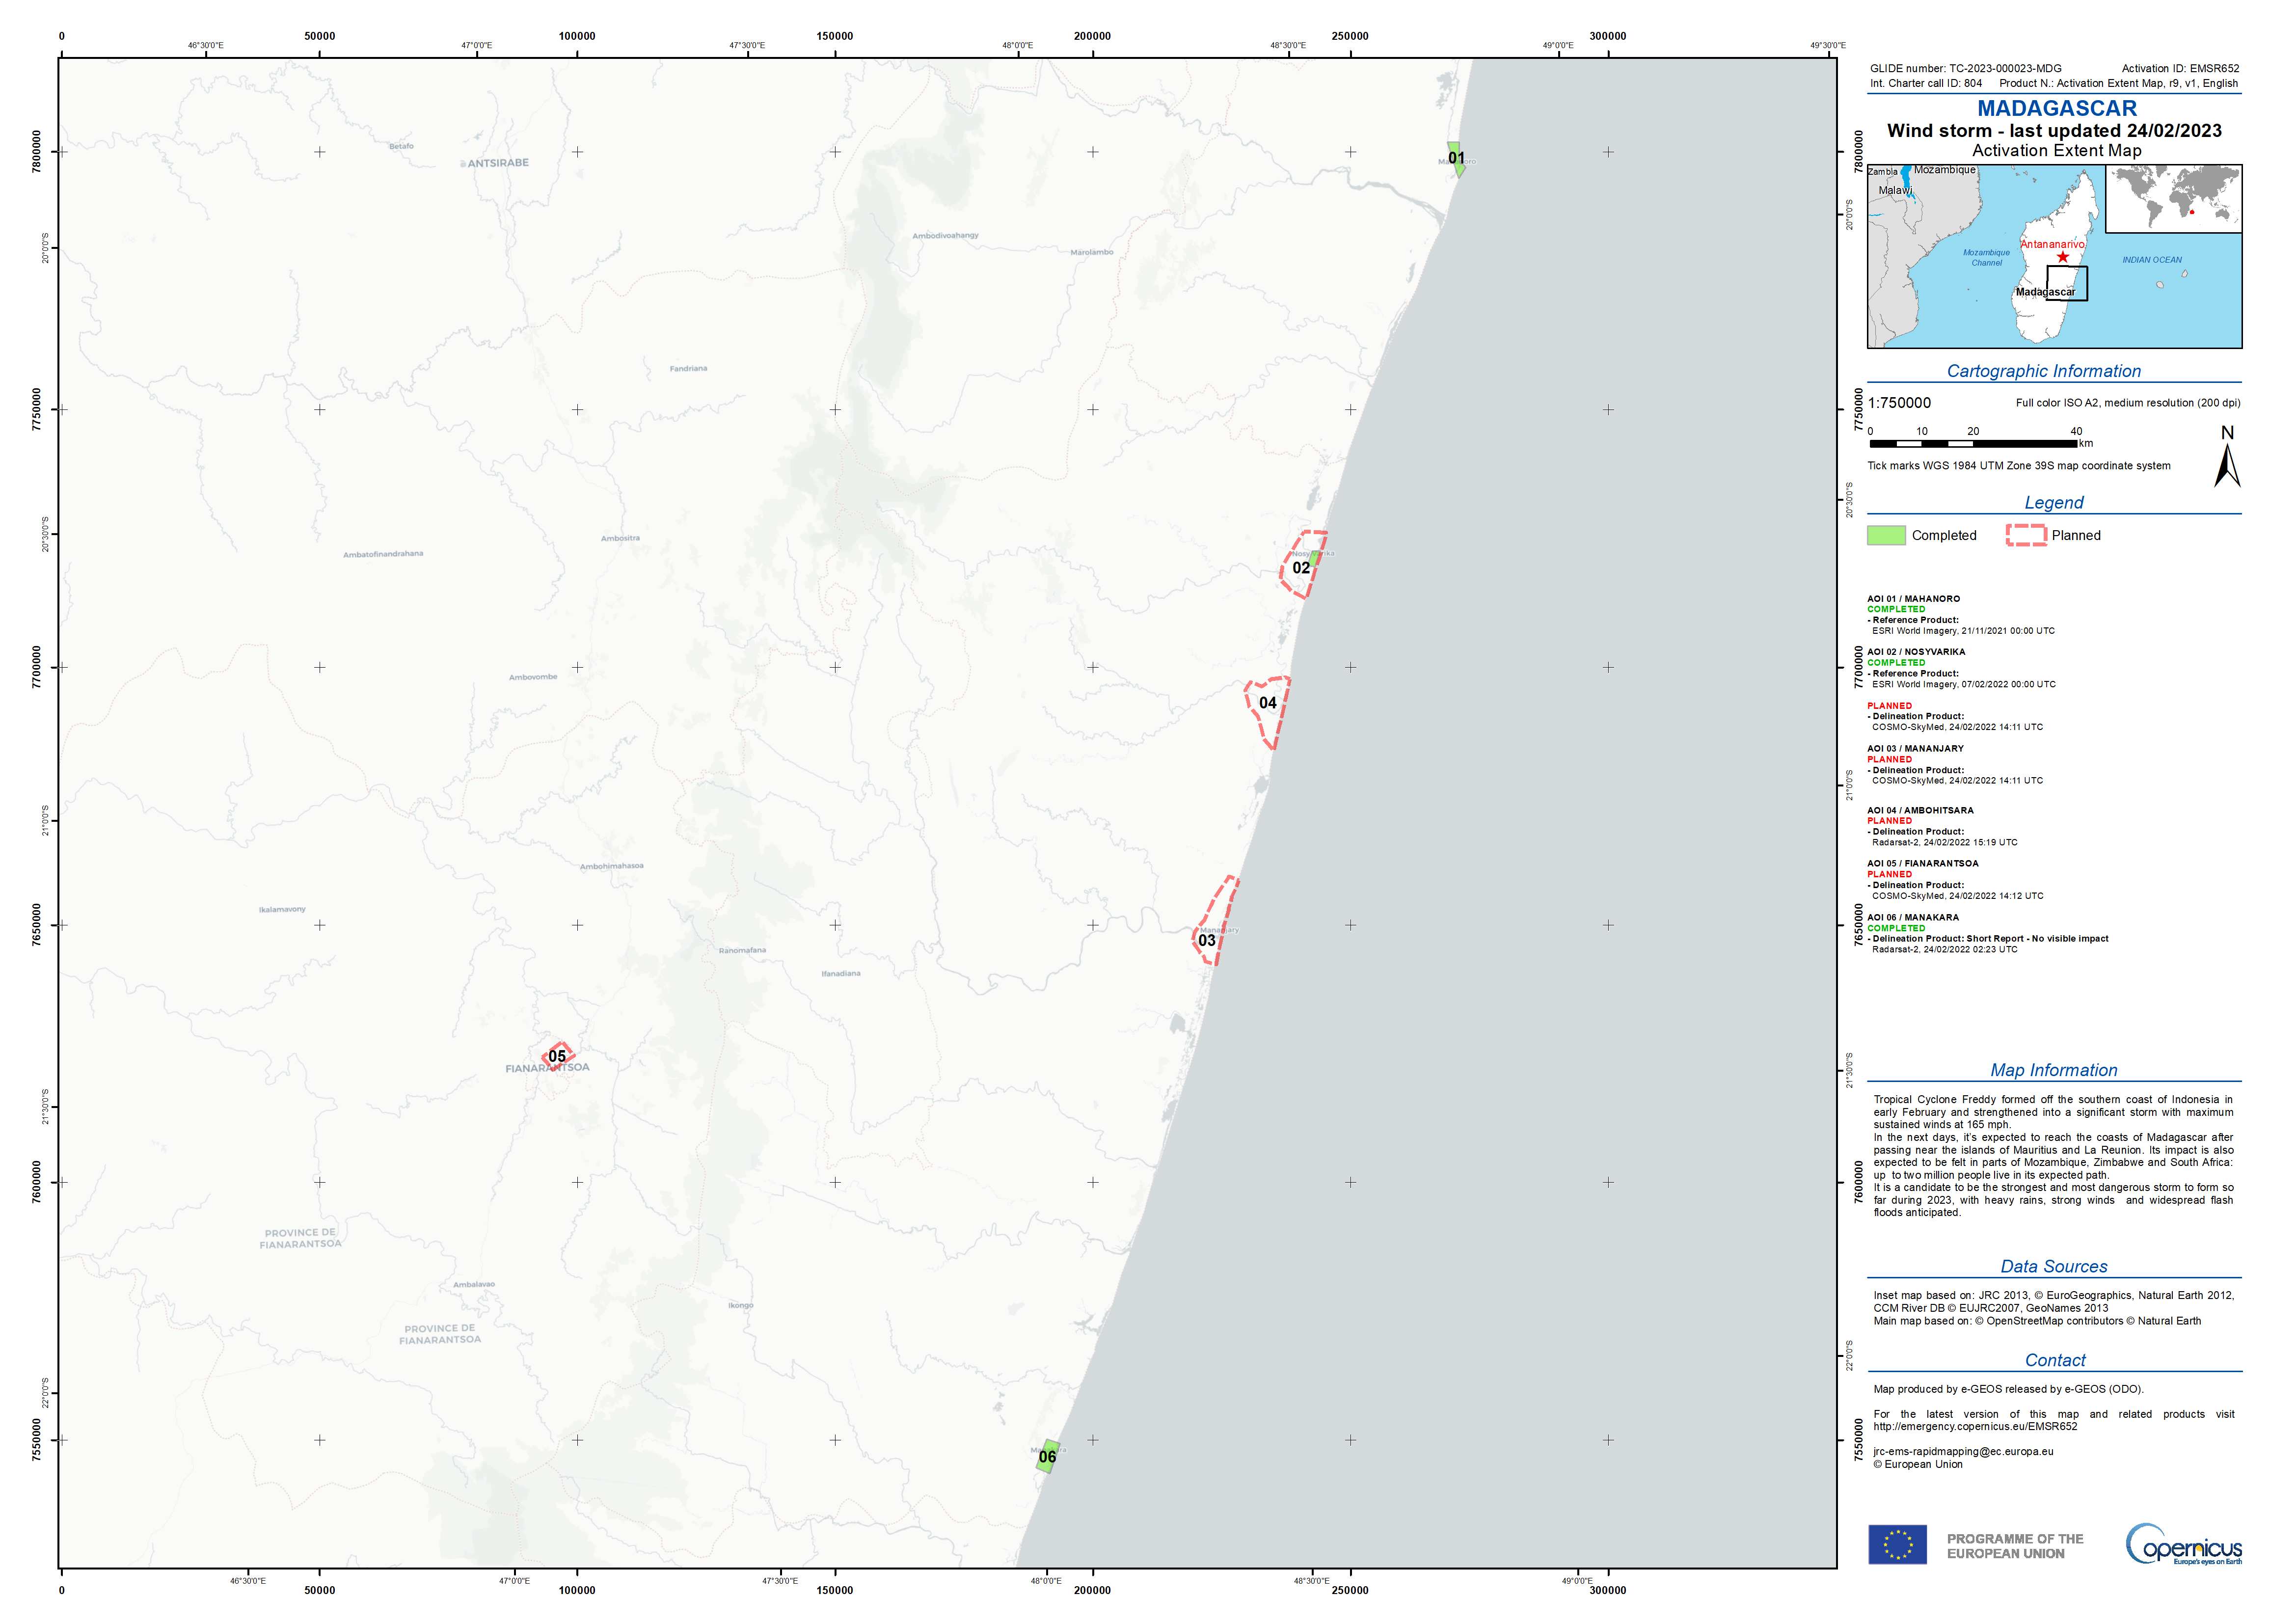Click the AOI 06 Manakara green marker

pyautogui.click(x=1047, y=1456)
